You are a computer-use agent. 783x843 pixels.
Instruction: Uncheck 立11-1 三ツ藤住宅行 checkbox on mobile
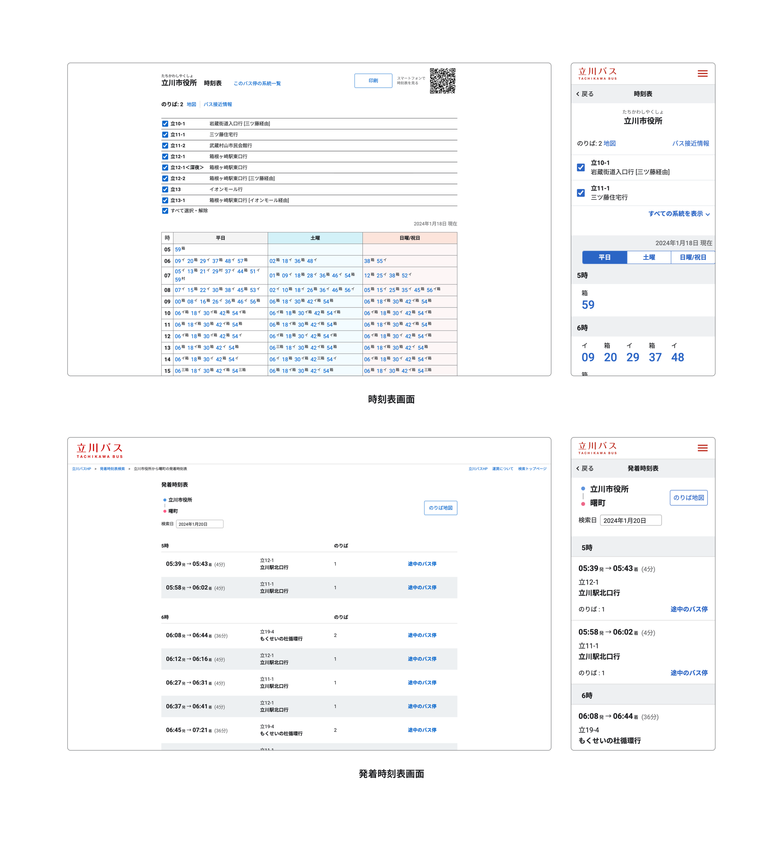[x=580, y=193]
